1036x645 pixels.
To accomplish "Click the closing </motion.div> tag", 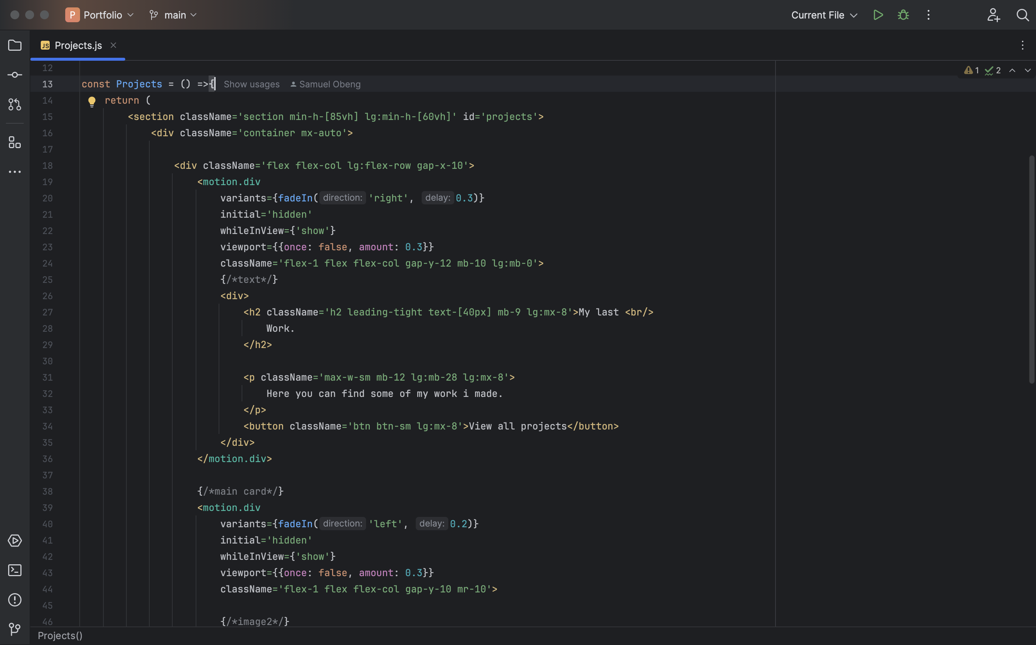I will coord(234,459).
